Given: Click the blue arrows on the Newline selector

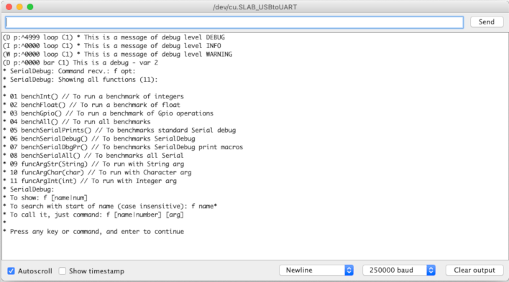Looking at the screenshot, I should click(349, 270).
